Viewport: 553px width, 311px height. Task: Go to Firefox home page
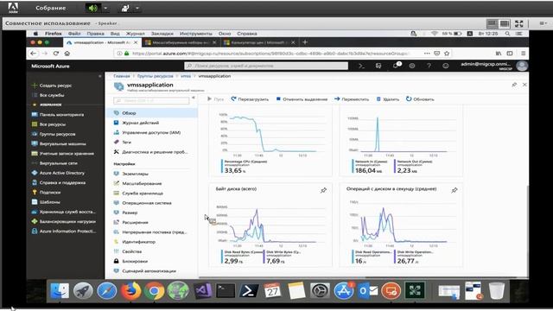[67, 54]
